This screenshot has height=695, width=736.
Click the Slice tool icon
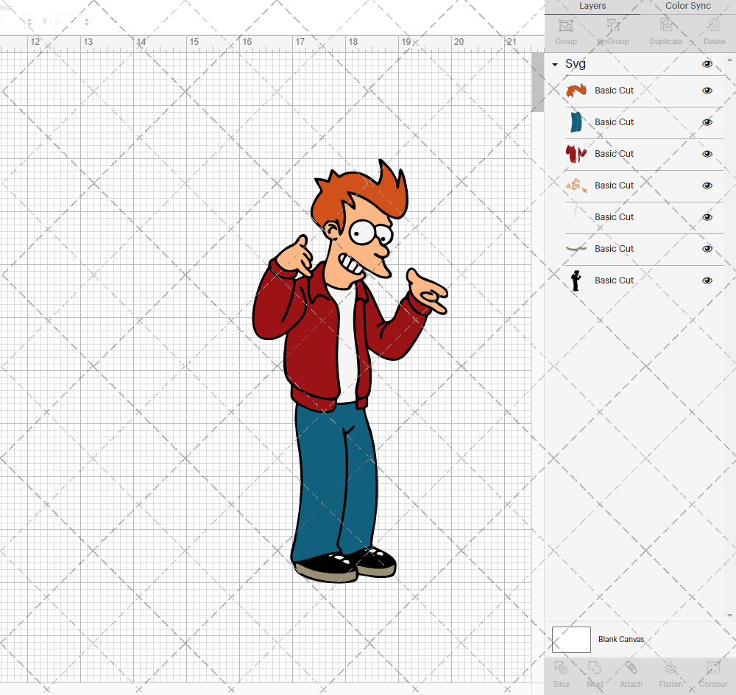(561, 668)
